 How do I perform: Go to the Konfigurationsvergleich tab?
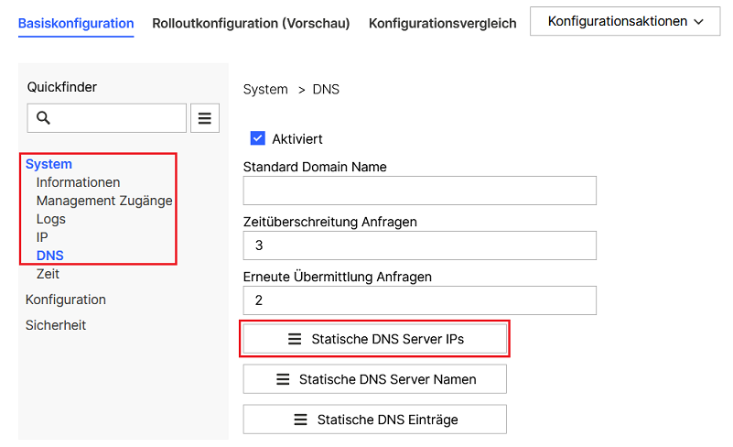click(x=442, y=23)
